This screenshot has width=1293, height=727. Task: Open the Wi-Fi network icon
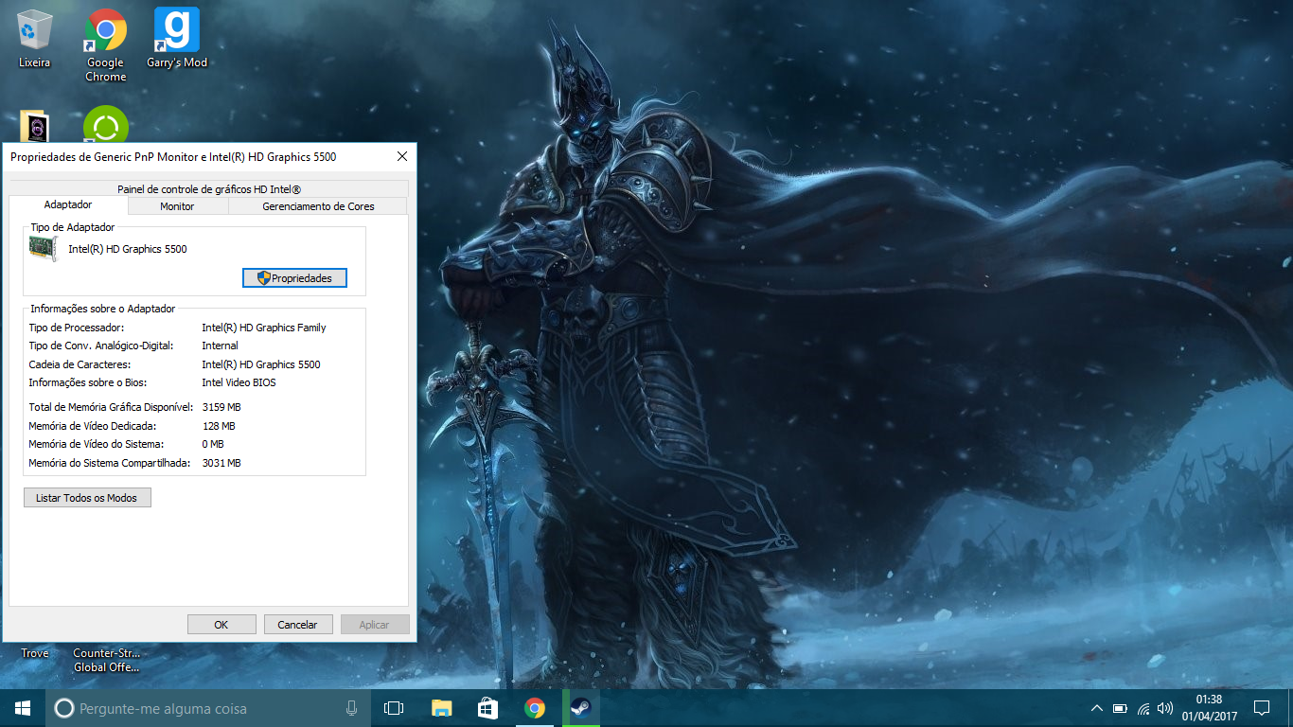(x=1143, y=708)
